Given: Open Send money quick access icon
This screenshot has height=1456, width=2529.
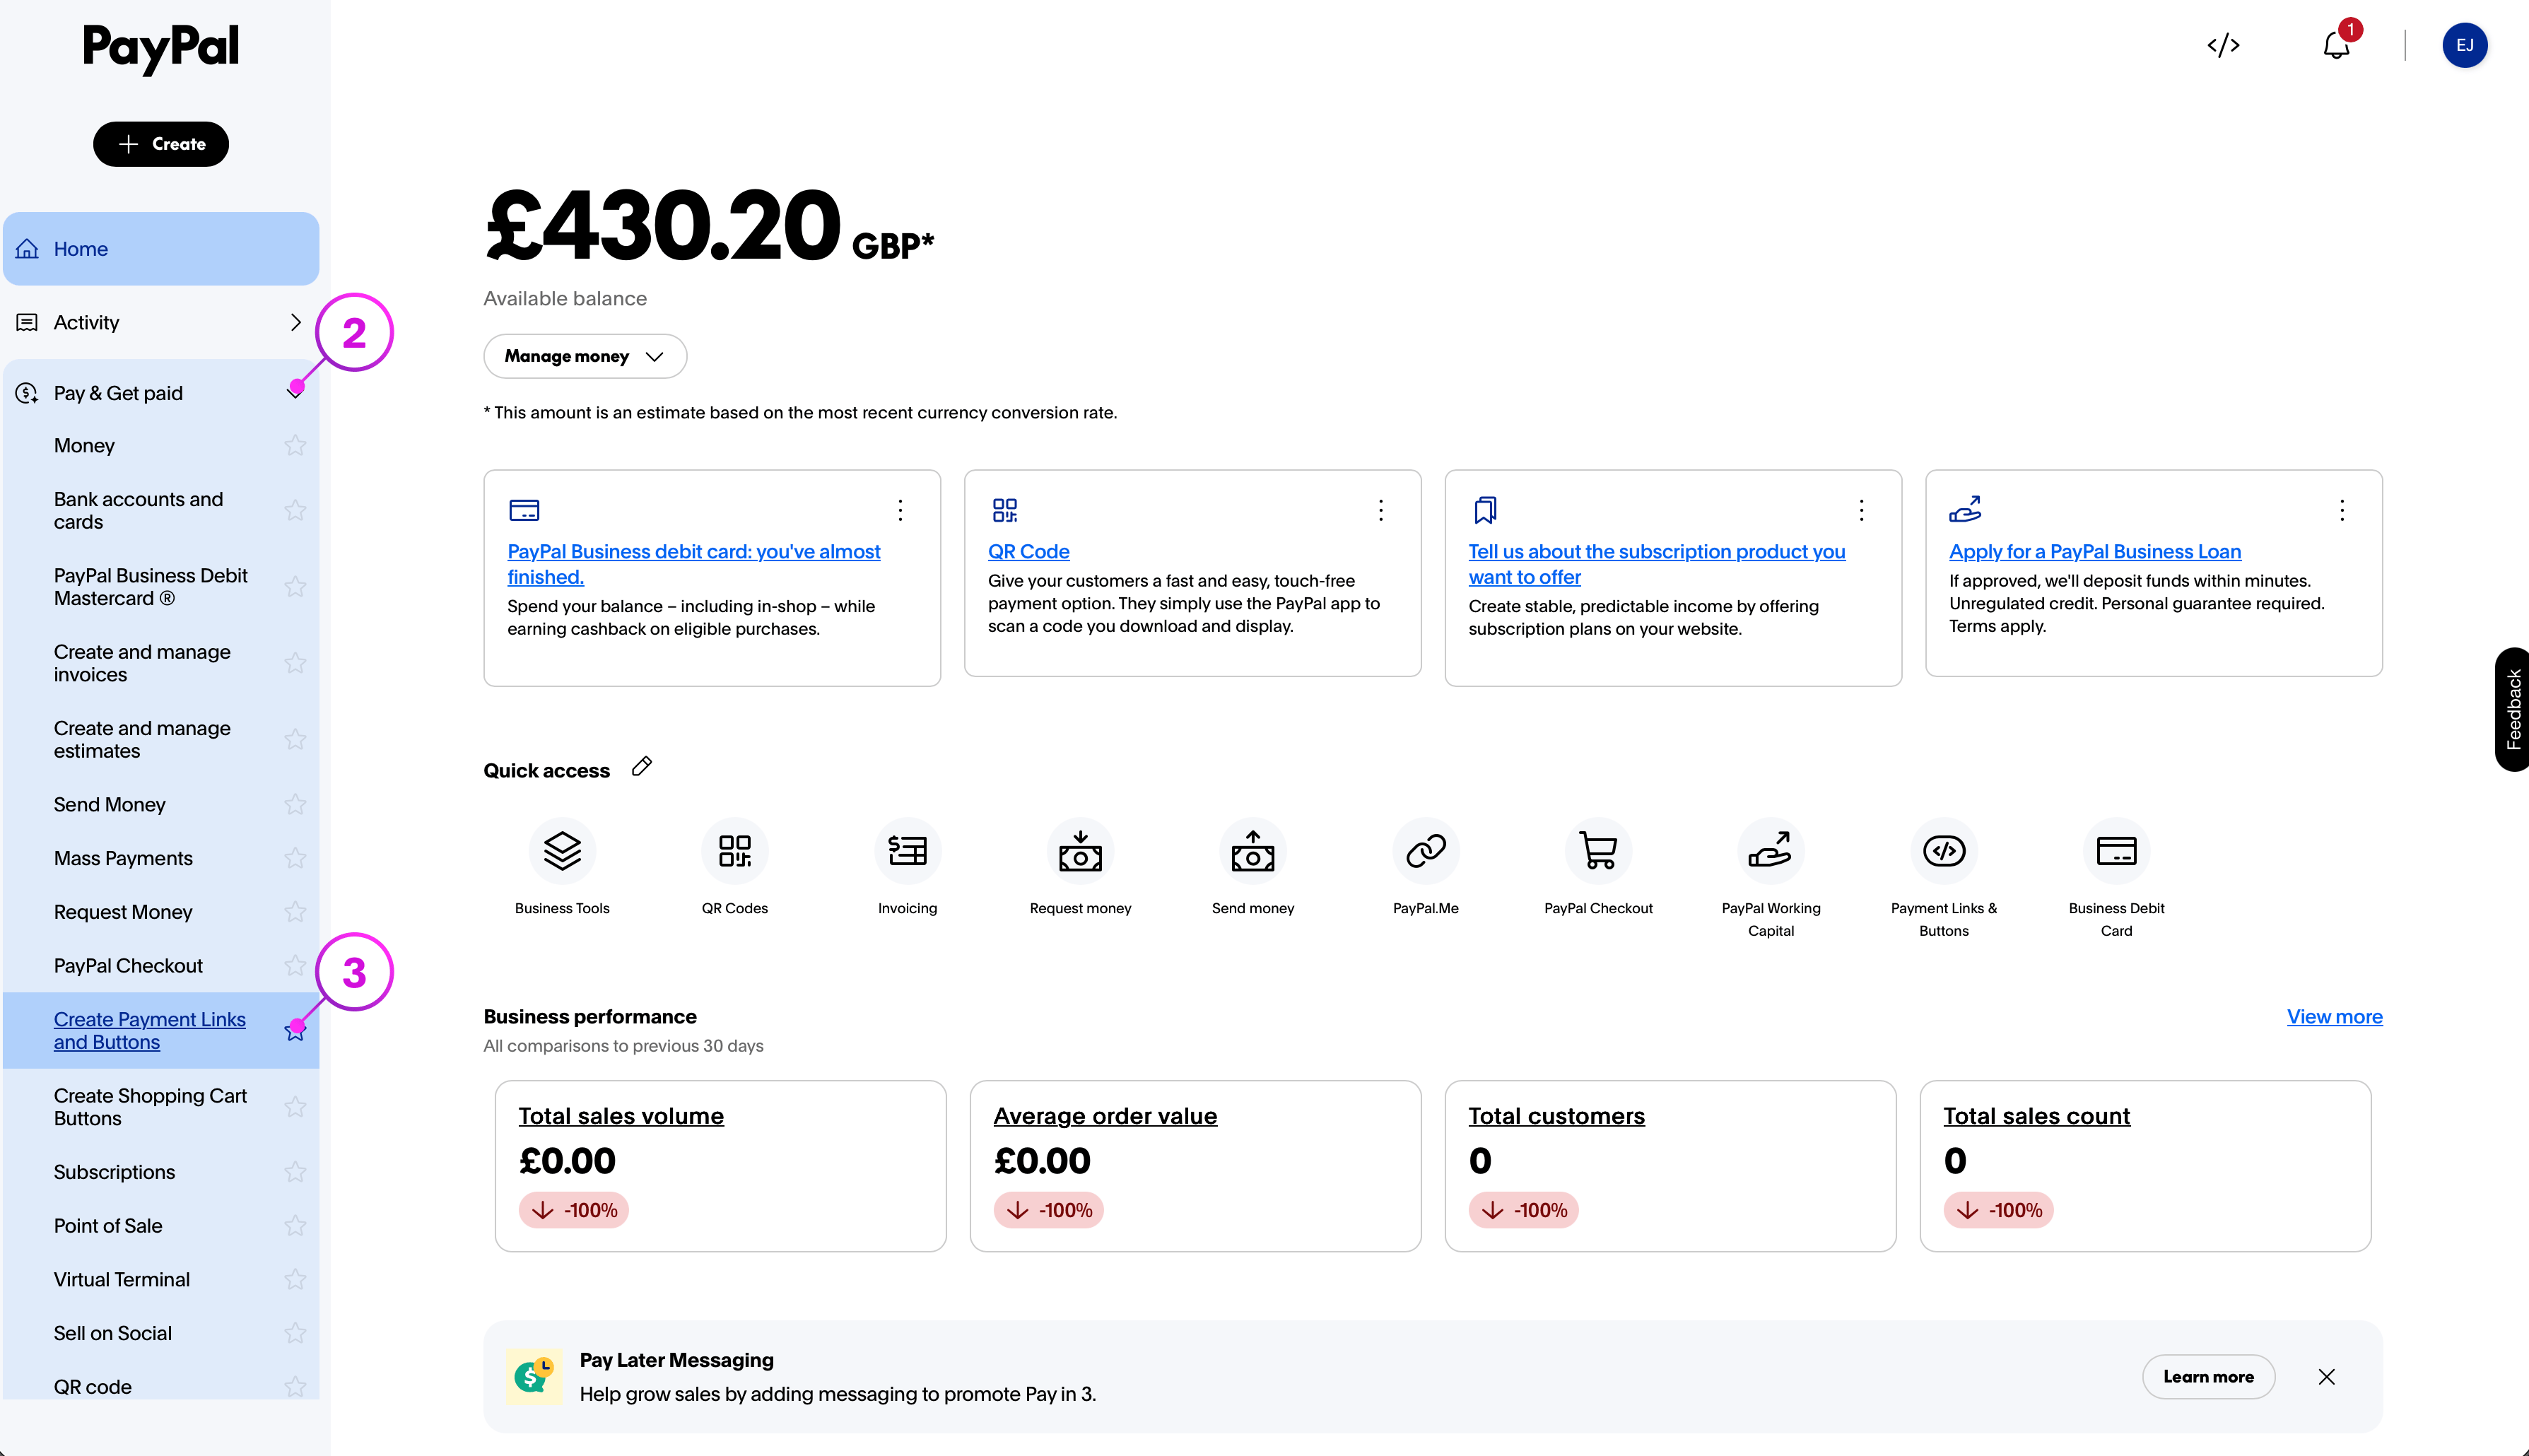Looking at the screenshot, I should click(1253, 851).
